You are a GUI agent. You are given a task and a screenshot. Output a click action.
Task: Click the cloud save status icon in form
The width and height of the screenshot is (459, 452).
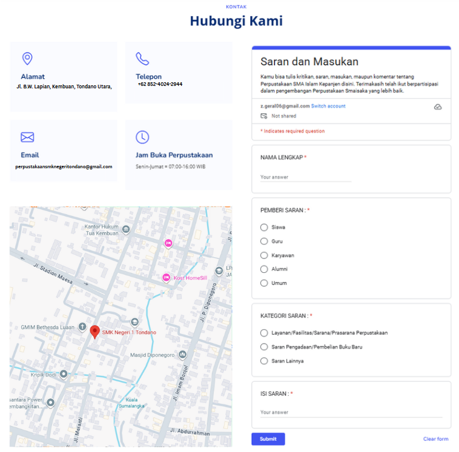point(438,106)
